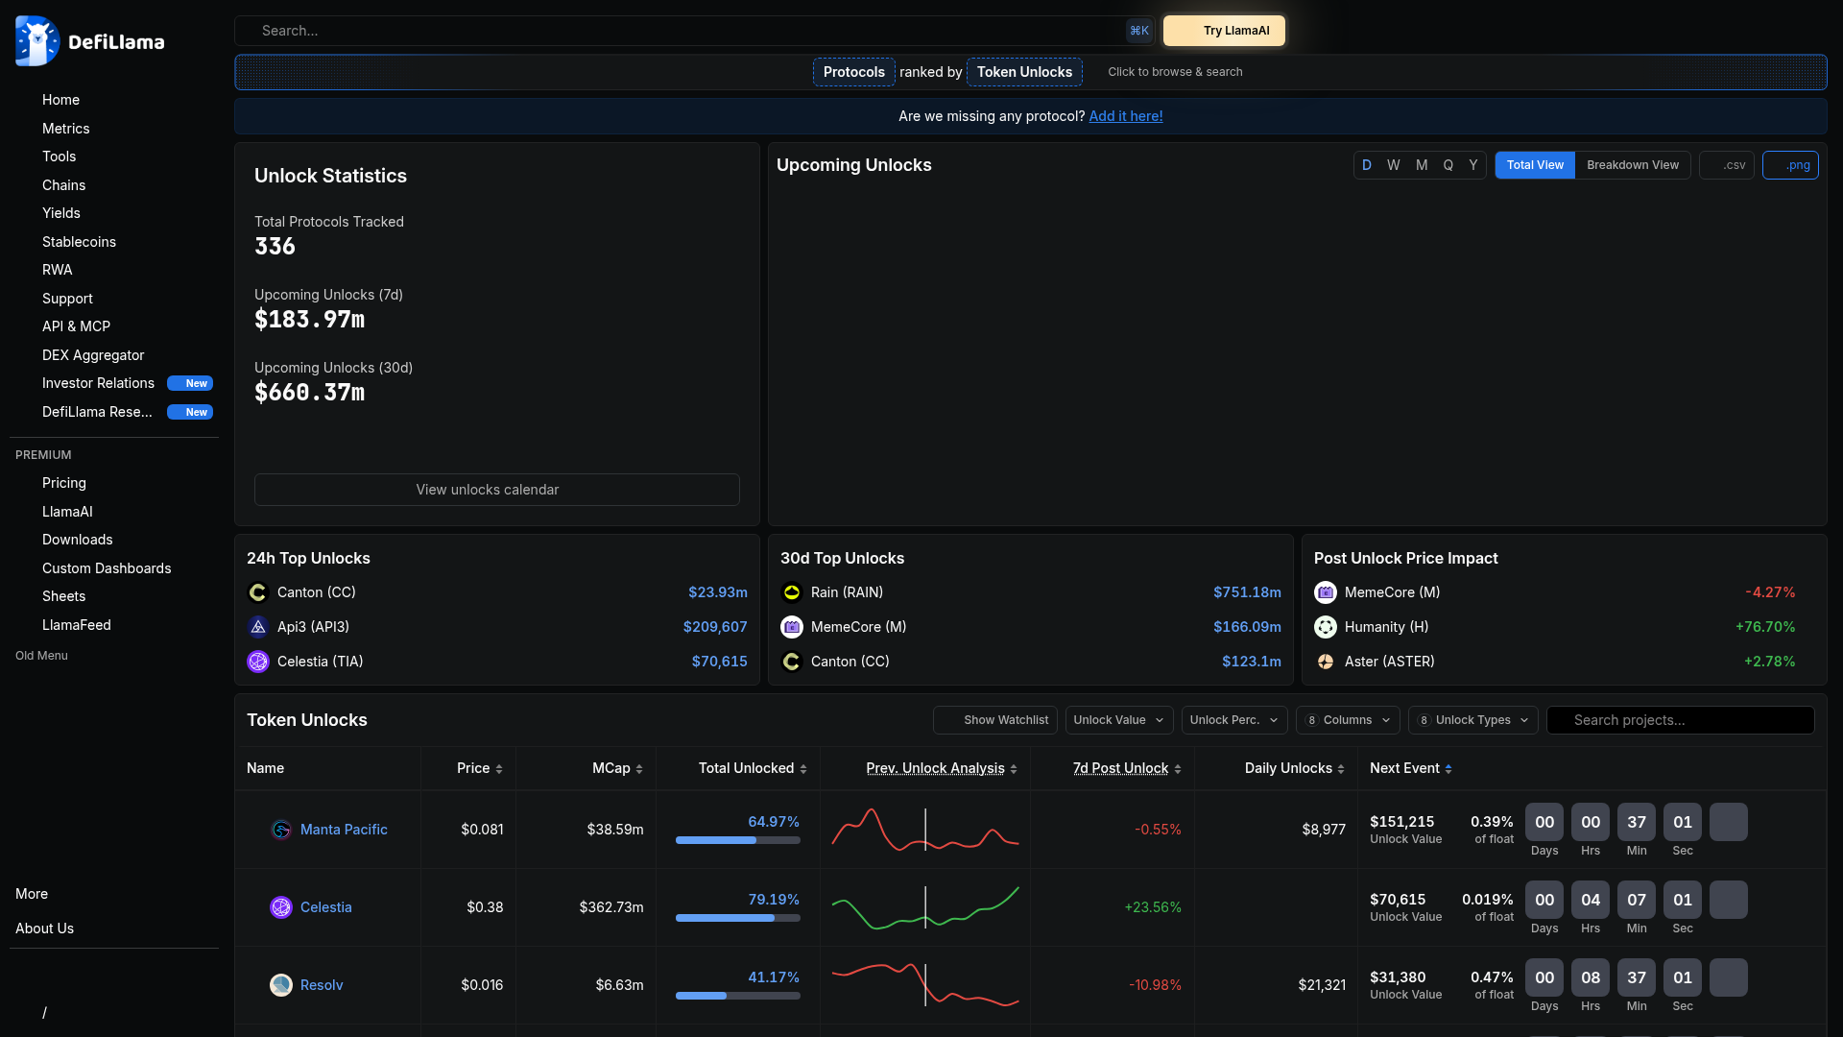The width and height of the screenshot is (1843, 1037).
Task: Switch chart to Breakdown View
Action: coord(1633,165)
